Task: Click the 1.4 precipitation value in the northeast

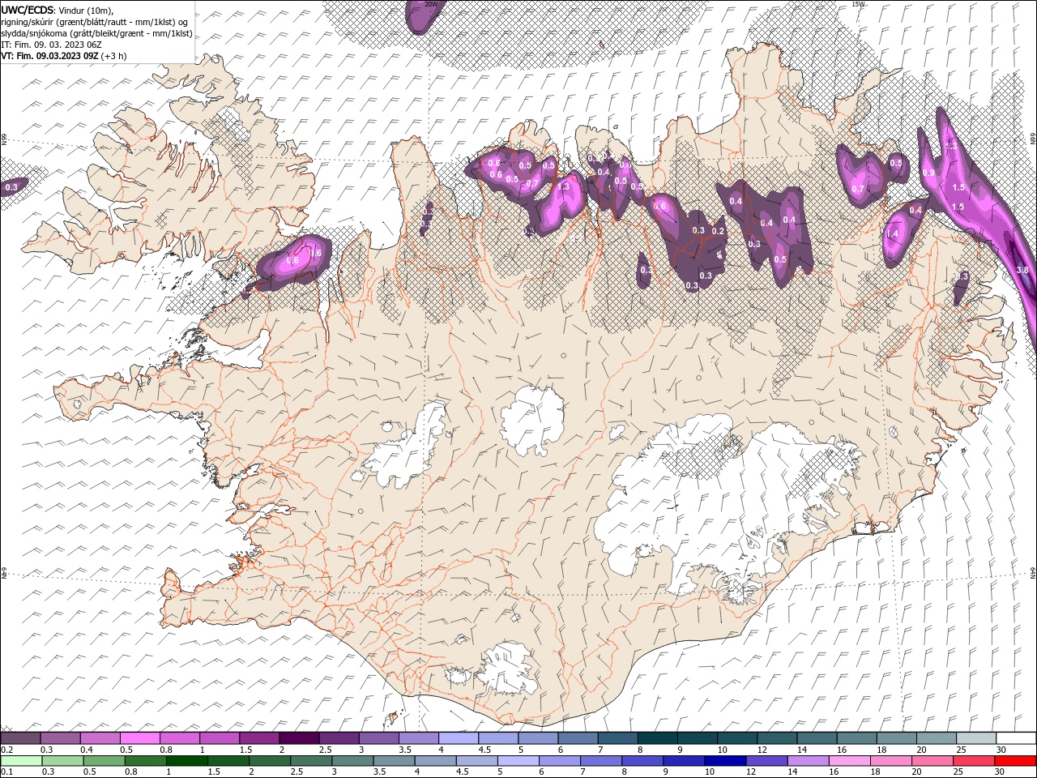Action: tap(893, 234)
